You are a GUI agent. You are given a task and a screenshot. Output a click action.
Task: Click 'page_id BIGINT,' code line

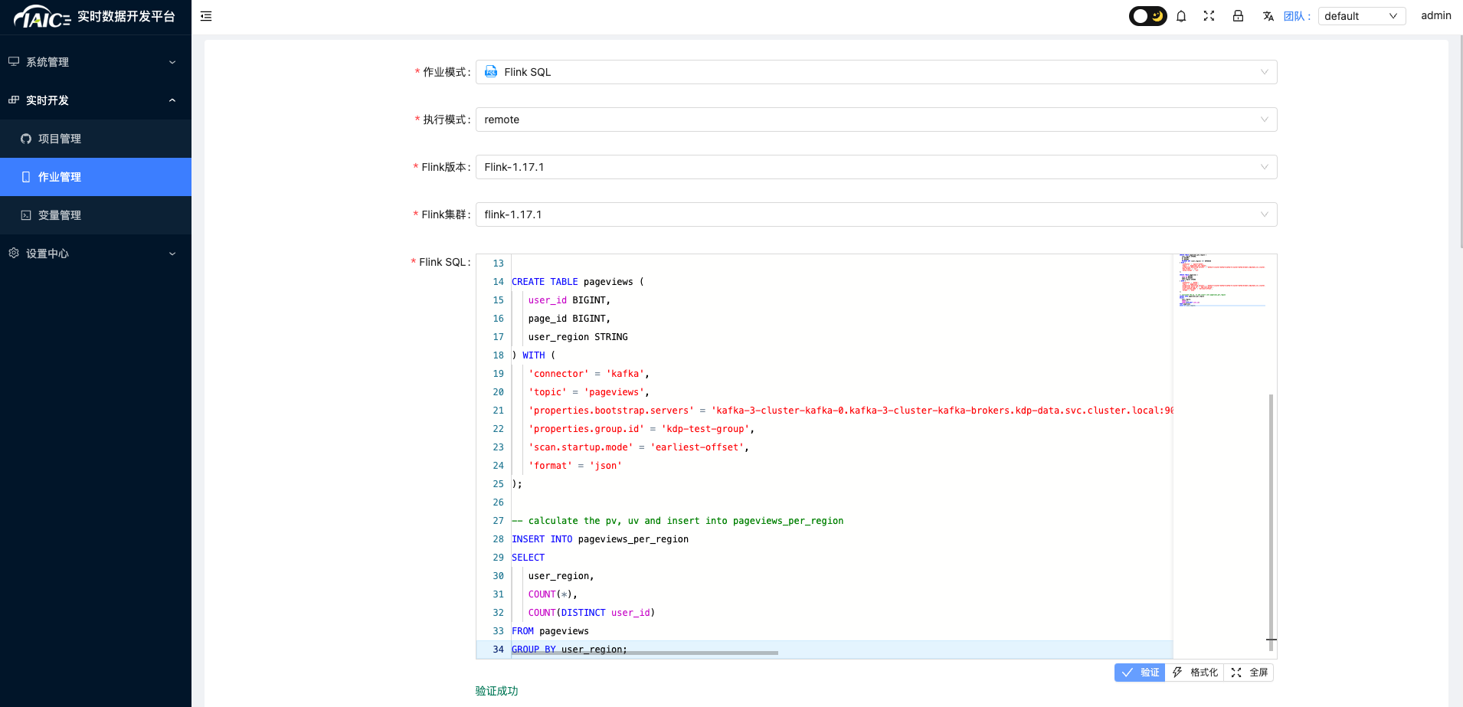point(569,319)
